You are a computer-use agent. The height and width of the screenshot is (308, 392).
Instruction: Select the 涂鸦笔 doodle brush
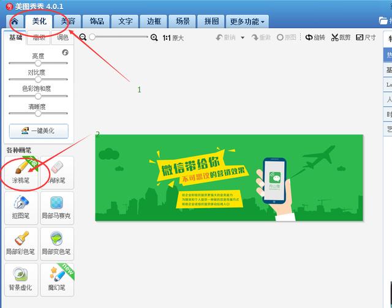(21, 173)
